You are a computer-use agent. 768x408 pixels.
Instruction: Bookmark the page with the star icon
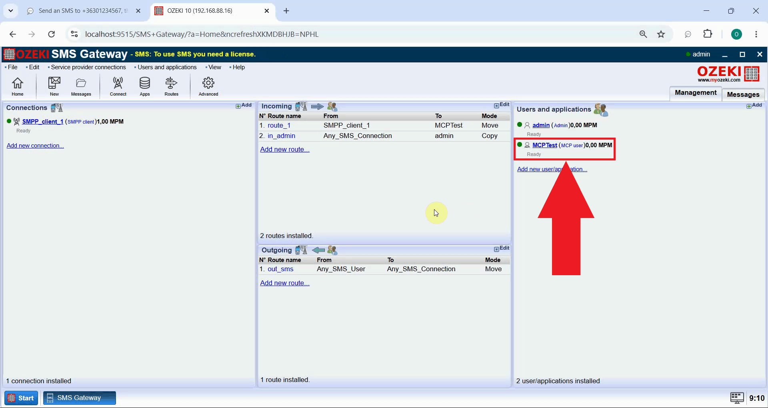click(x=661, y=34)
